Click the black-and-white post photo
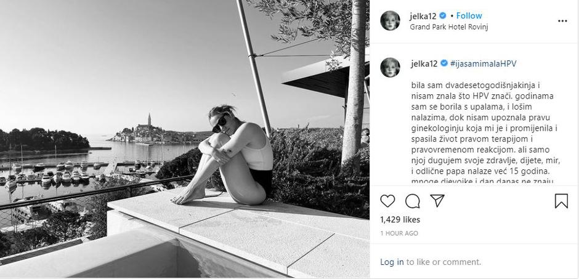 coord(185,139)
